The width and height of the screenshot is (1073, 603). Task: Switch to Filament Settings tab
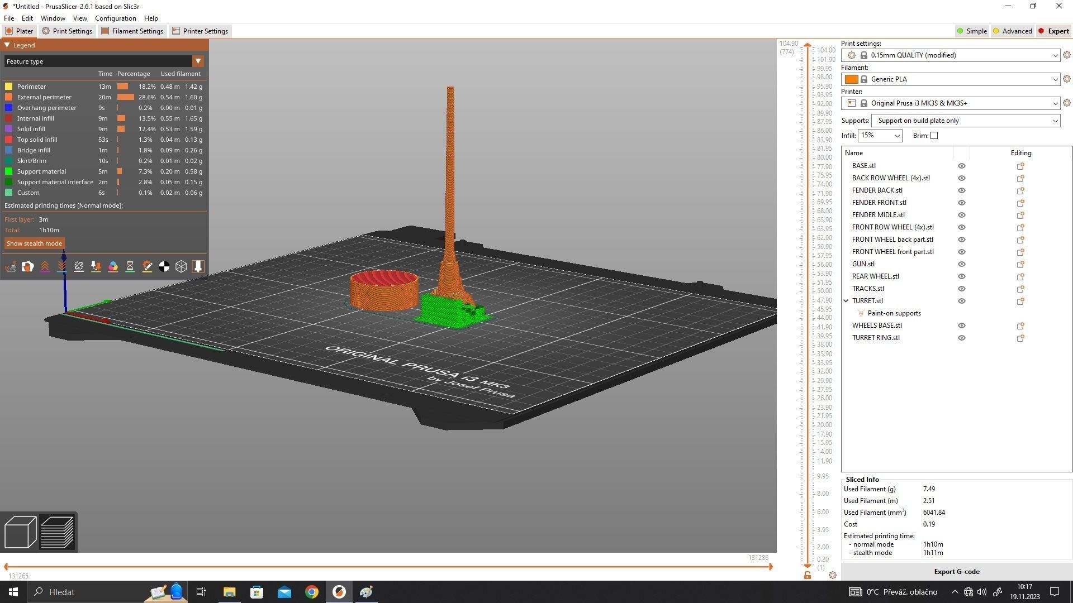click(132, 31)
